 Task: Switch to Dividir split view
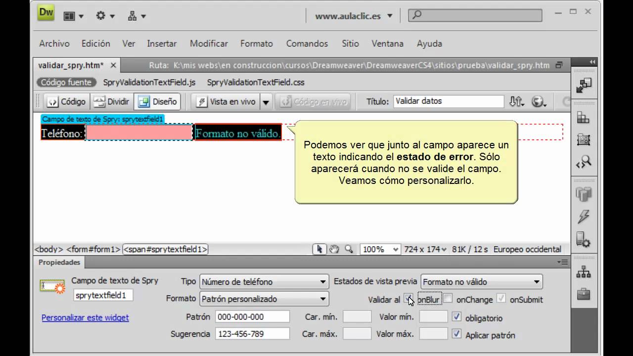pyautogui.click(x=111, y=101)
